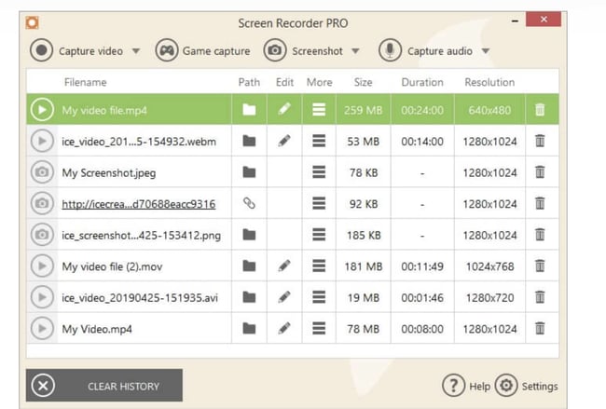This screenshot has width=606, height=409.
Task: Delete My Video.mp4 using trash icon
Action: tap(539, 328)
